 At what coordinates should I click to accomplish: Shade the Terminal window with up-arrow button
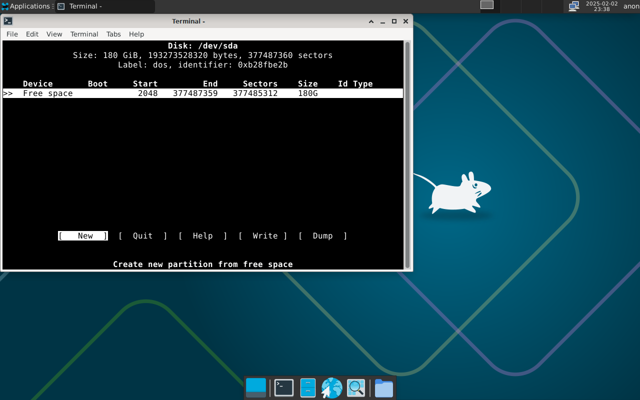371,21
